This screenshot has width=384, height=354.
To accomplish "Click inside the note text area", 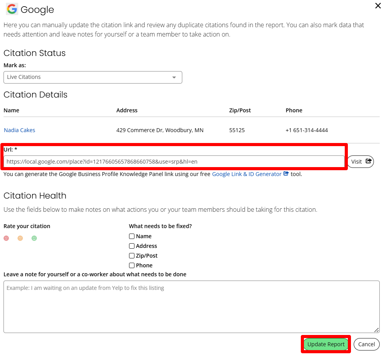I will coord(191,307).
